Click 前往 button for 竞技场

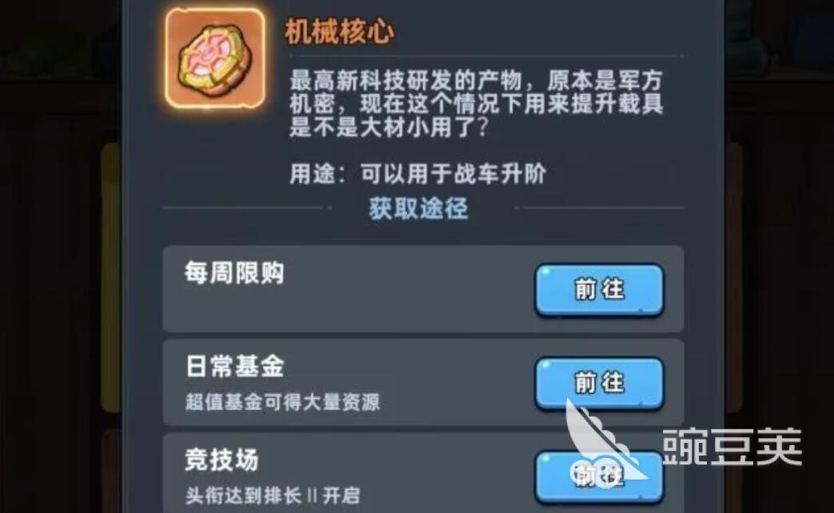click(x=599, y=476)
